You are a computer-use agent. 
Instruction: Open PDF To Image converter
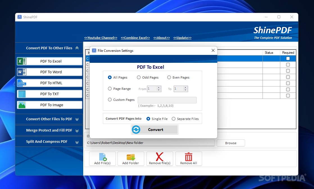pos(50,105)
